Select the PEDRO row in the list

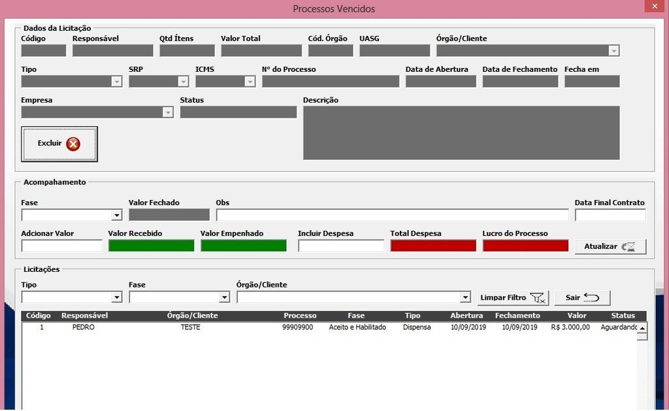329,327
